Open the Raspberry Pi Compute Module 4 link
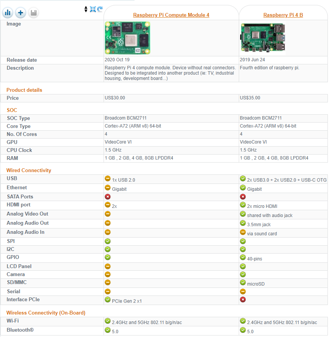Screen dimensions: 329x337 pos(171,15)
